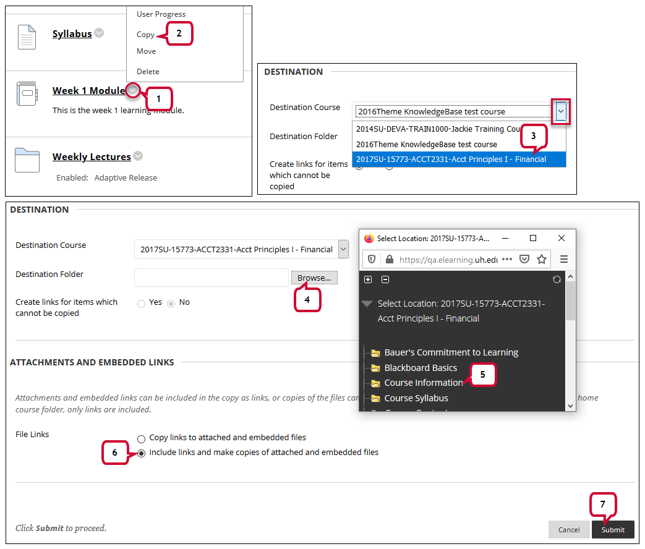Screen dimensions: 645x549
Task: Select the Blackboard Basics folder
Action: 421,368
